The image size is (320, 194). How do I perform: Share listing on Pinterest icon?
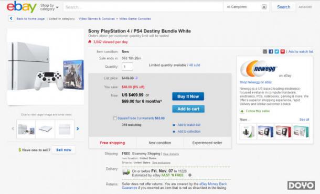pyautogui.click(x=282, y=51)
